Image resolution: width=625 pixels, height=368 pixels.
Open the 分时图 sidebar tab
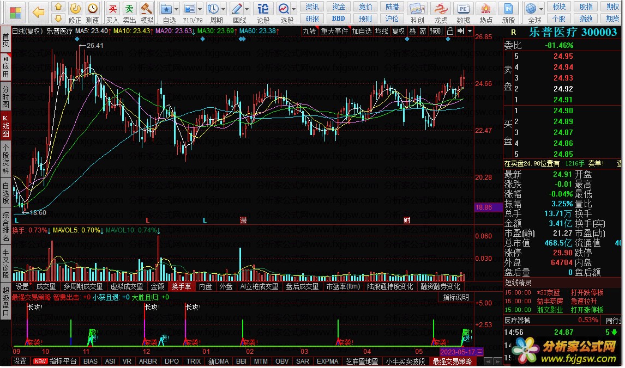(5, 96)
